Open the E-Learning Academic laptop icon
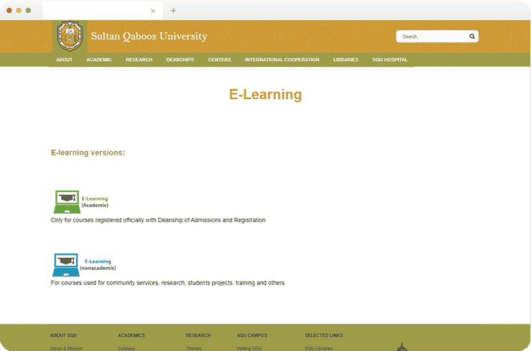531x351 pixels. [67, 202]
